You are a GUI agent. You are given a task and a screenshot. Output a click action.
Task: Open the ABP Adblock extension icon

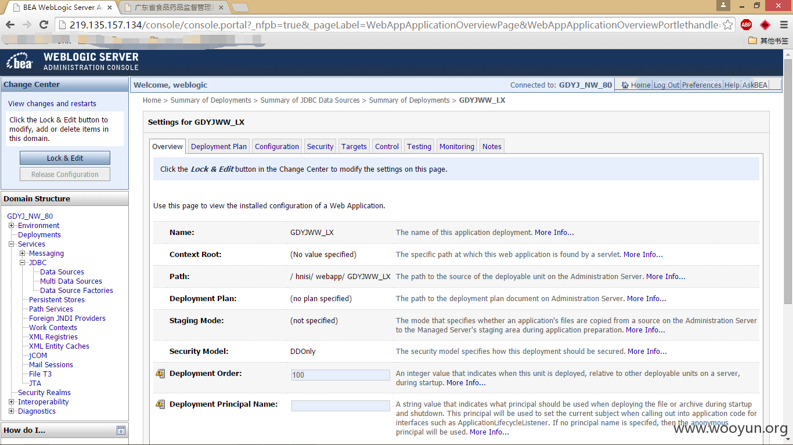point(747,24)
